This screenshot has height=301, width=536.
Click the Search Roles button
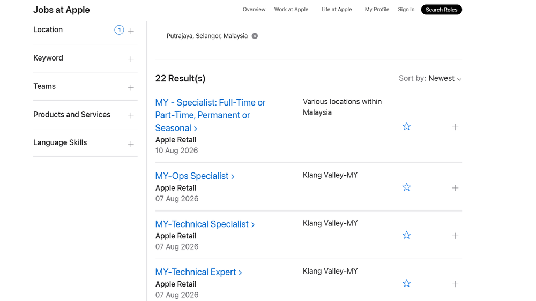pos(441,10)
